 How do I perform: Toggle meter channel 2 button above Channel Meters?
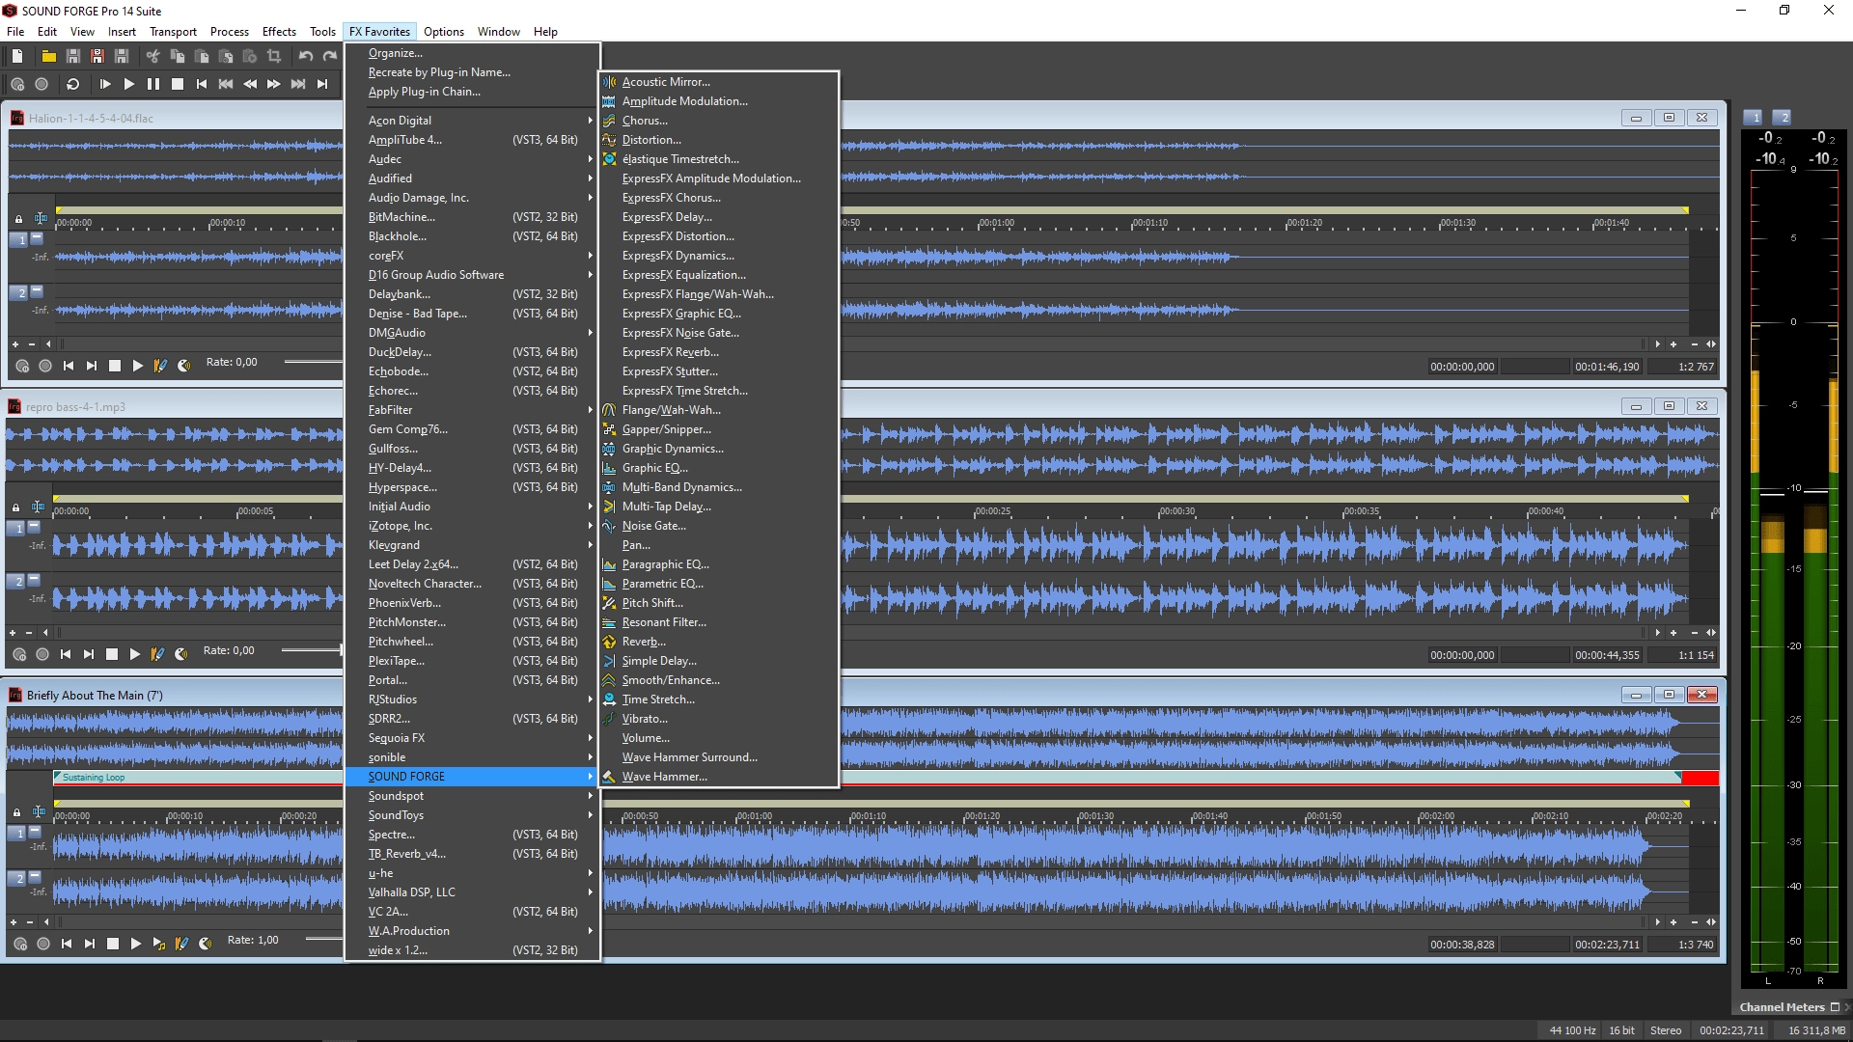tap(1783, 118)
